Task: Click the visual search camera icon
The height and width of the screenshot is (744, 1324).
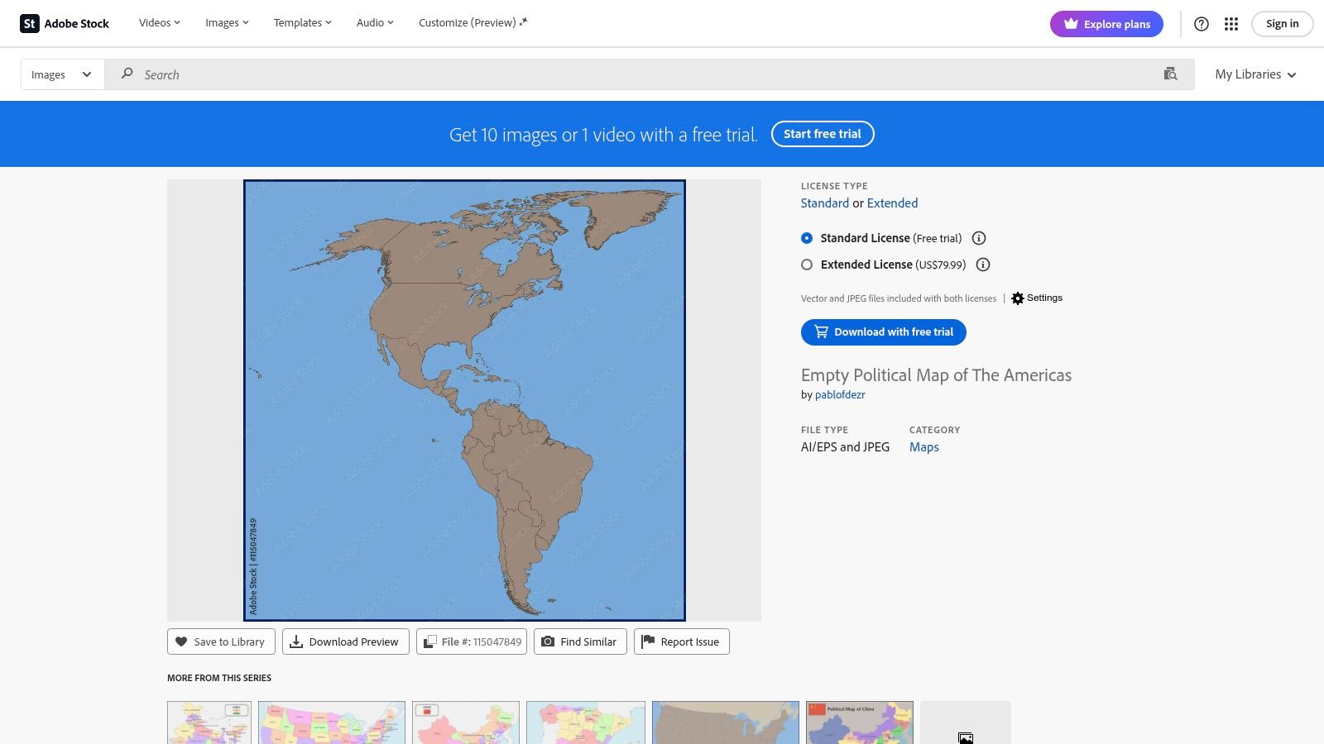Action: (1170, 74)
